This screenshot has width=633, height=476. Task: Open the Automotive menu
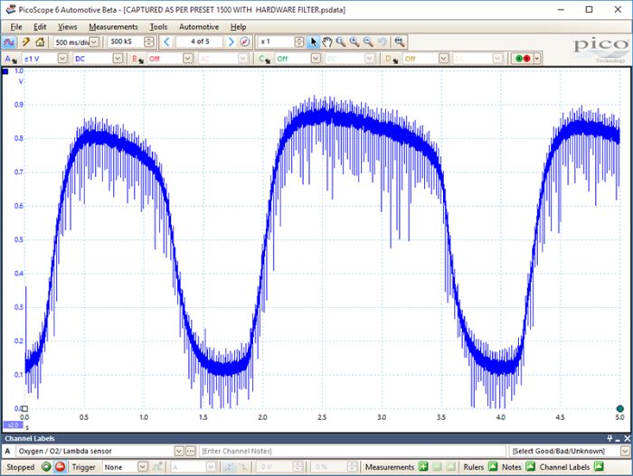pyautogui.click(x=199, y=26)
